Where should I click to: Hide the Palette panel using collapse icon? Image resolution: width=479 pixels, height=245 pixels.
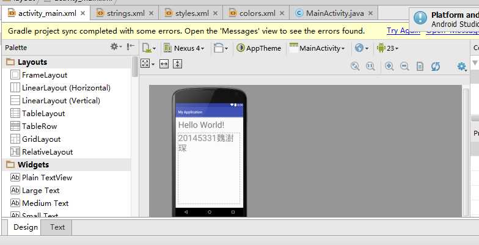pos(131,46)
